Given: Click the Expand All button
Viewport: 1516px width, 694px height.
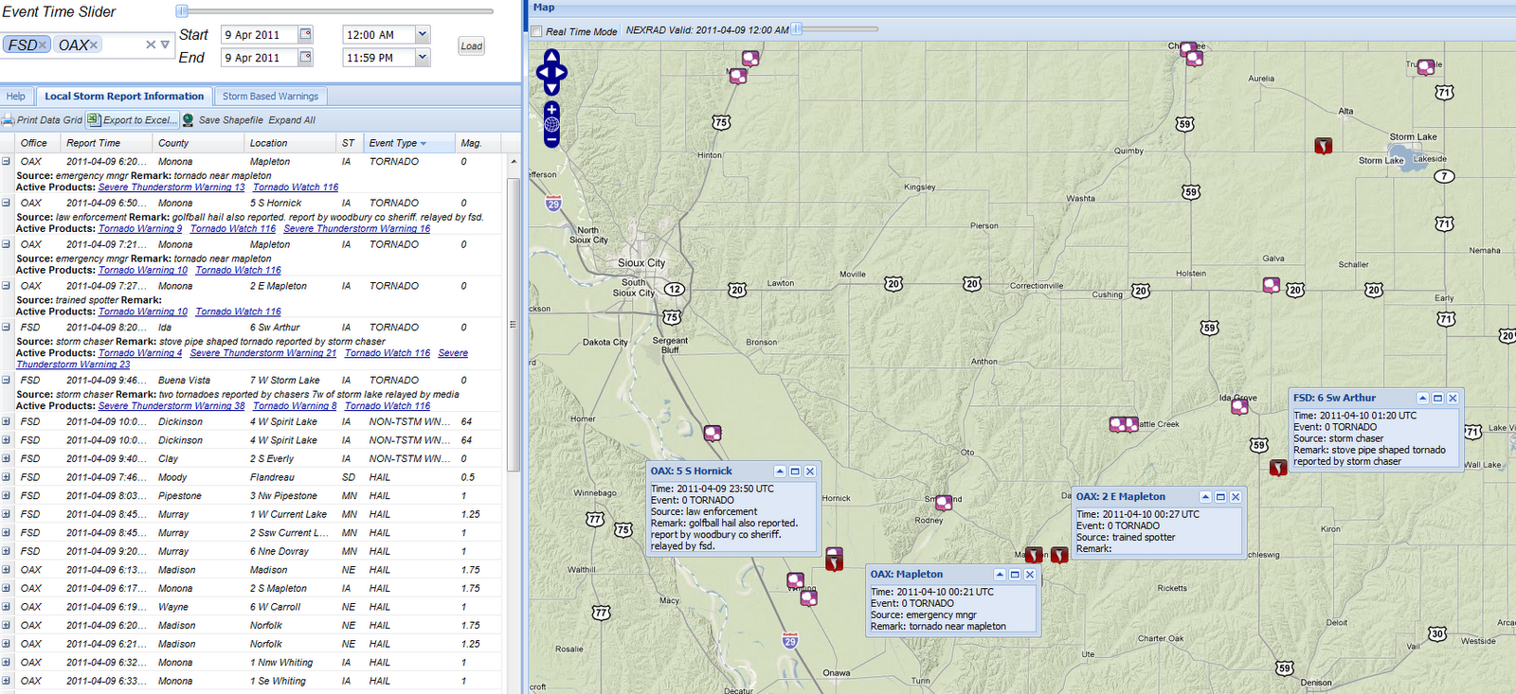Looking at the screenshot, I should click(x=292, y=120).
